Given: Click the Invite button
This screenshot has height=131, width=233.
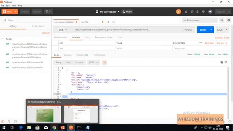Looking at the screenshot, I should [x=127, y=12].
